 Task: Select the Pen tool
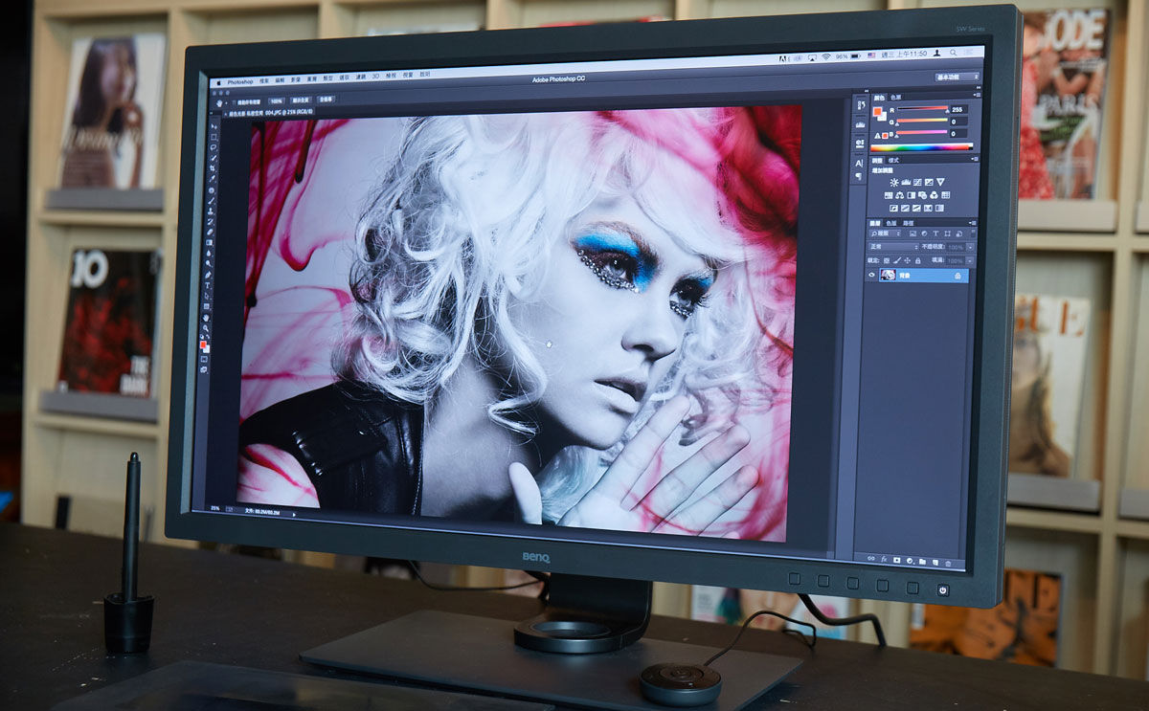coord(208,274)
